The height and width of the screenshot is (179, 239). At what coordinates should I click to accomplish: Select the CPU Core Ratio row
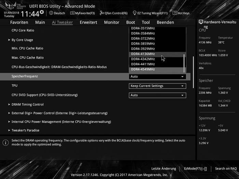click(x=23, y=30)
